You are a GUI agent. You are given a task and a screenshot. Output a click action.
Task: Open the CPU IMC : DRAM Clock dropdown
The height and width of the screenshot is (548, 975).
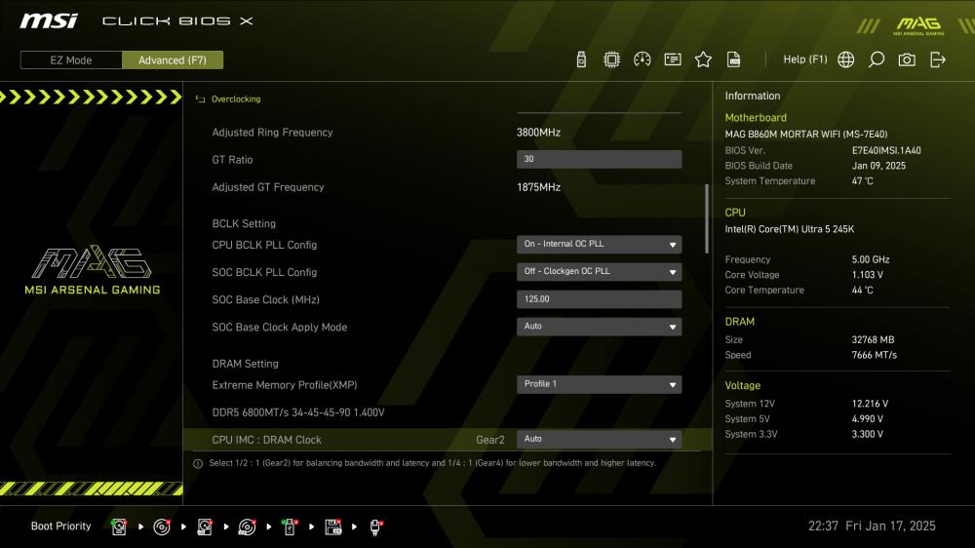(x=599, y=439)
